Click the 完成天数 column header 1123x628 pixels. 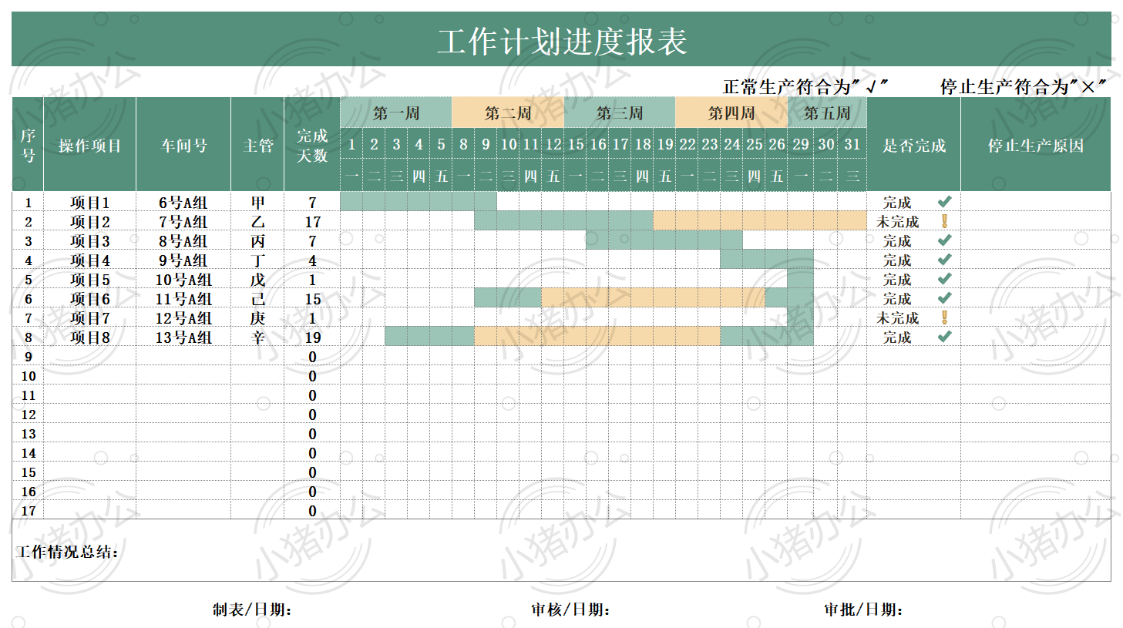pyautogui.click(x=312, y=145)
